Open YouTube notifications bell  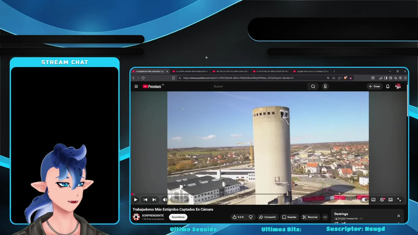388,86
